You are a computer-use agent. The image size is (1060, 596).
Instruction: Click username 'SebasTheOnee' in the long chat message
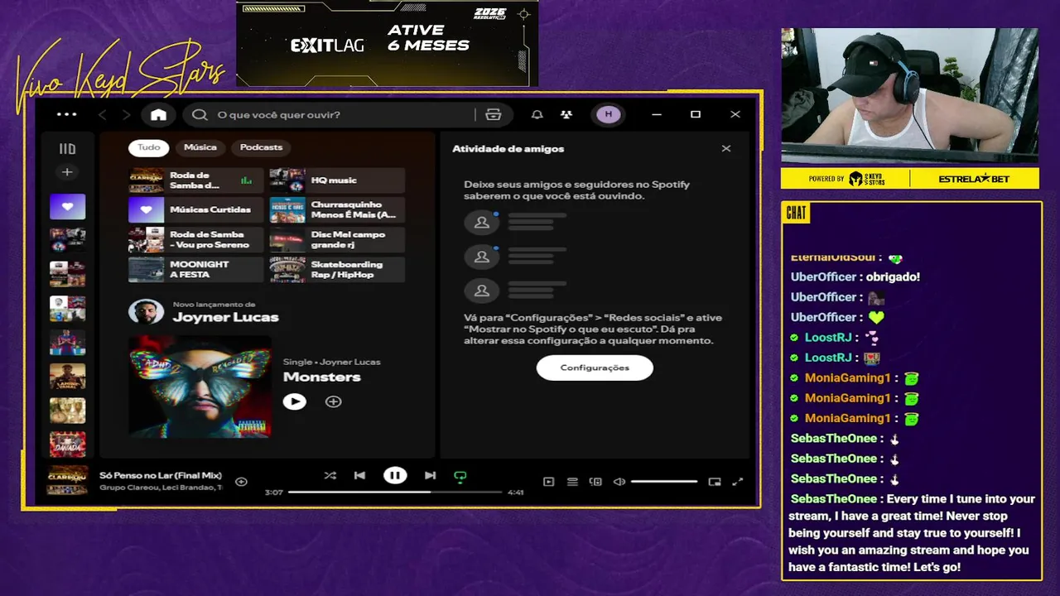click(833, 499)
